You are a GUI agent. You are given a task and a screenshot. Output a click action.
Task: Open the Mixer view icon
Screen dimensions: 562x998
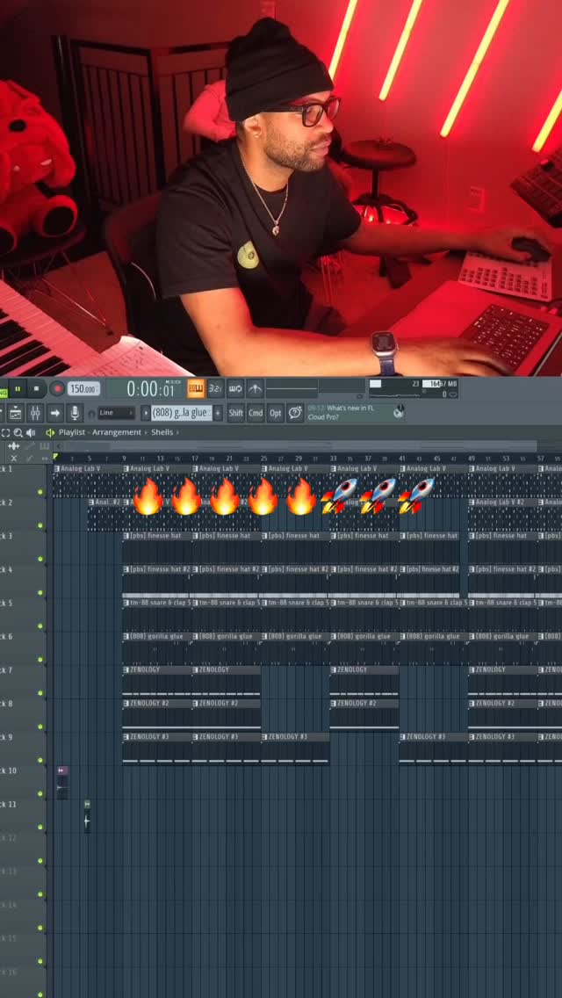coord(36,413)
